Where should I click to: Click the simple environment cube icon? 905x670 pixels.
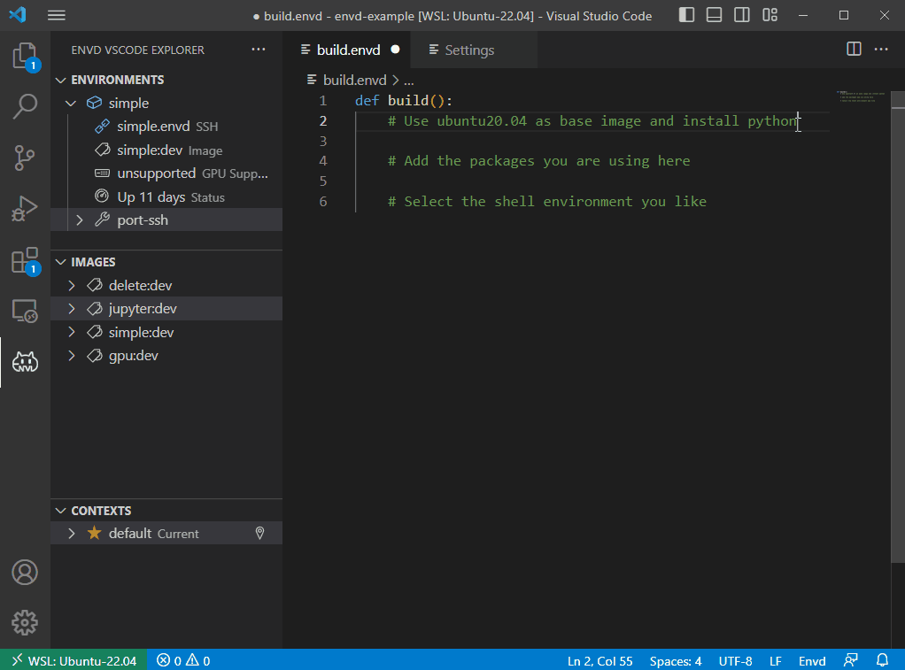point(94,103)
